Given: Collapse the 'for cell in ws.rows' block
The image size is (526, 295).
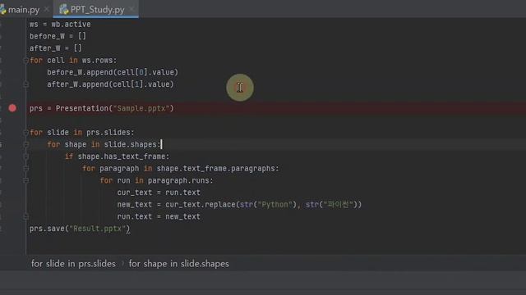Looking at the screenshot, I should pyautogui.click(x=25, y=60).
